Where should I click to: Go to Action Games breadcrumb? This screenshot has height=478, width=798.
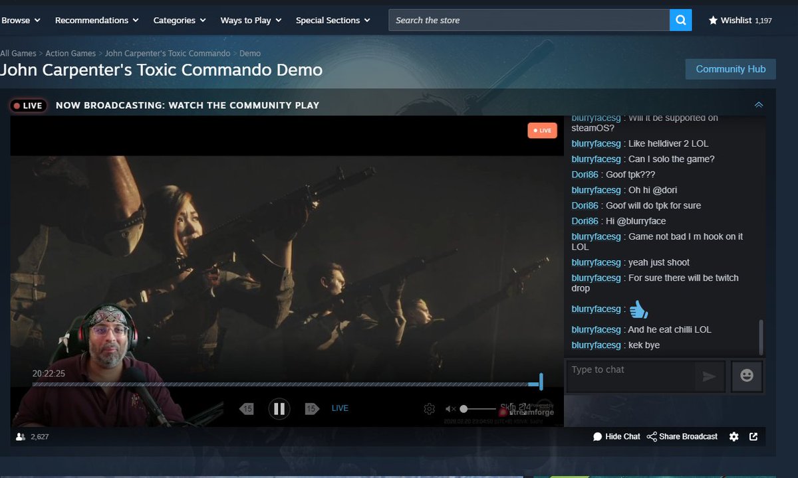70,53
